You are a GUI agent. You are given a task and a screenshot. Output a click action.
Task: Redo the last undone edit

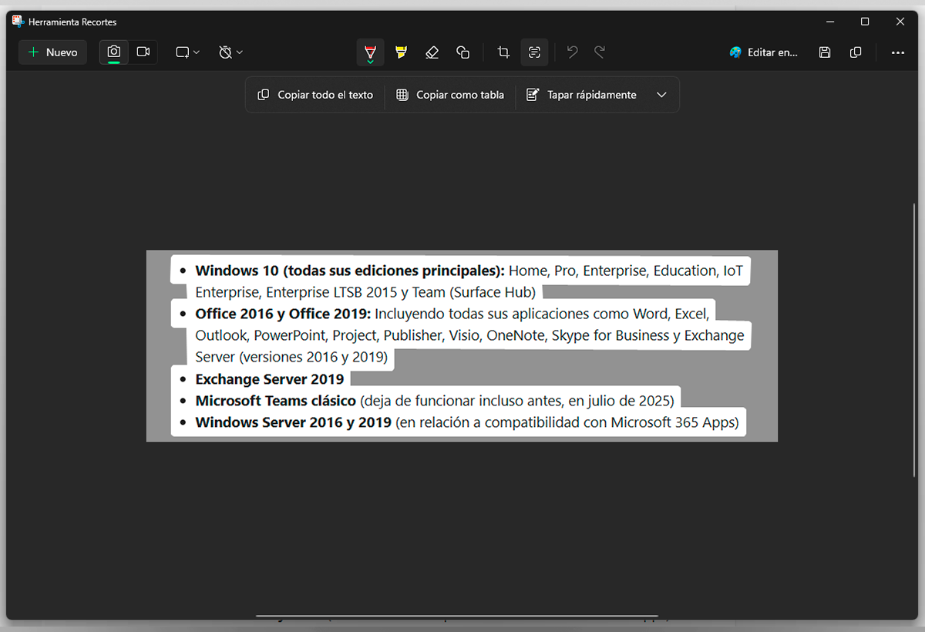point(600,52)
